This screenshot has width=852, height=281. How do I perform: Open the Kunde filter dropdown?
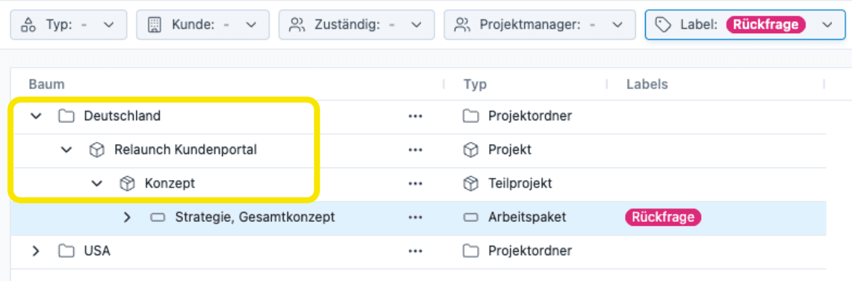202,25
